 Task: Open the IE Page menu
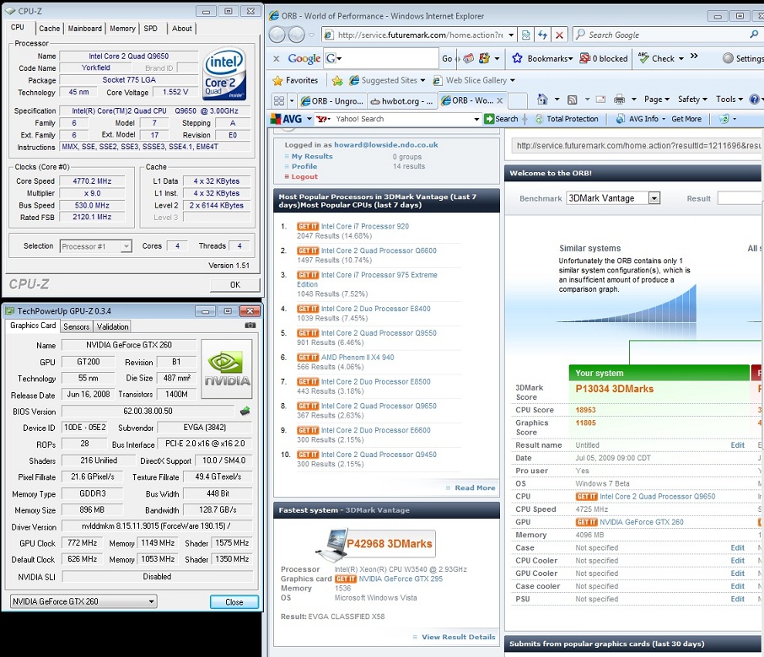(656, 100)
